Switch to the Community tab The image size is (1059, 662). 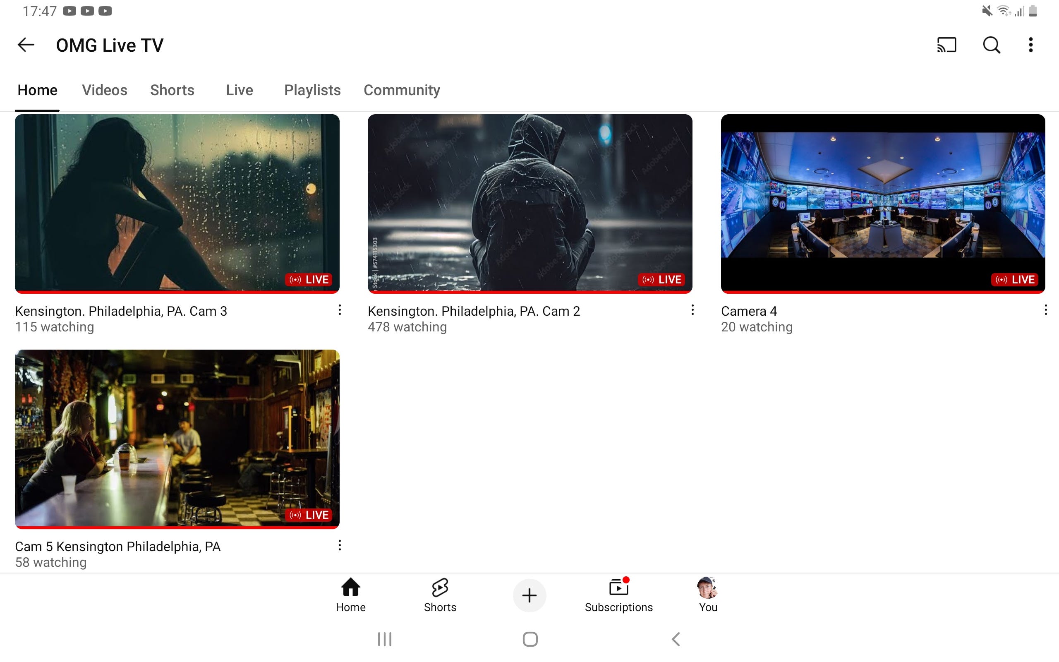[x=402, y=90]
